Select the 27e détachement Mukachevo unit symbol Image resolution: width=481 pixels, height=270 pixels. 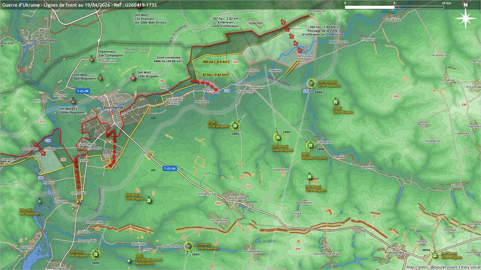coord(129,261)
